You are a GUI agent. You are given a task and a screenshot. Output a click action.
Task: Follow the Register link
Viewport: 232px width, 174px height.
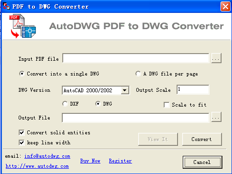121,161
